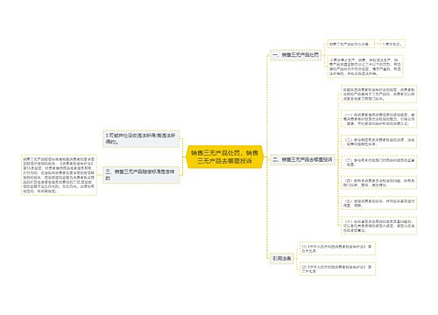This screenshot has width=438, height=315.
Task: Select the first, unnumbered note under complaint branch
Action: [x=379, y=94]
